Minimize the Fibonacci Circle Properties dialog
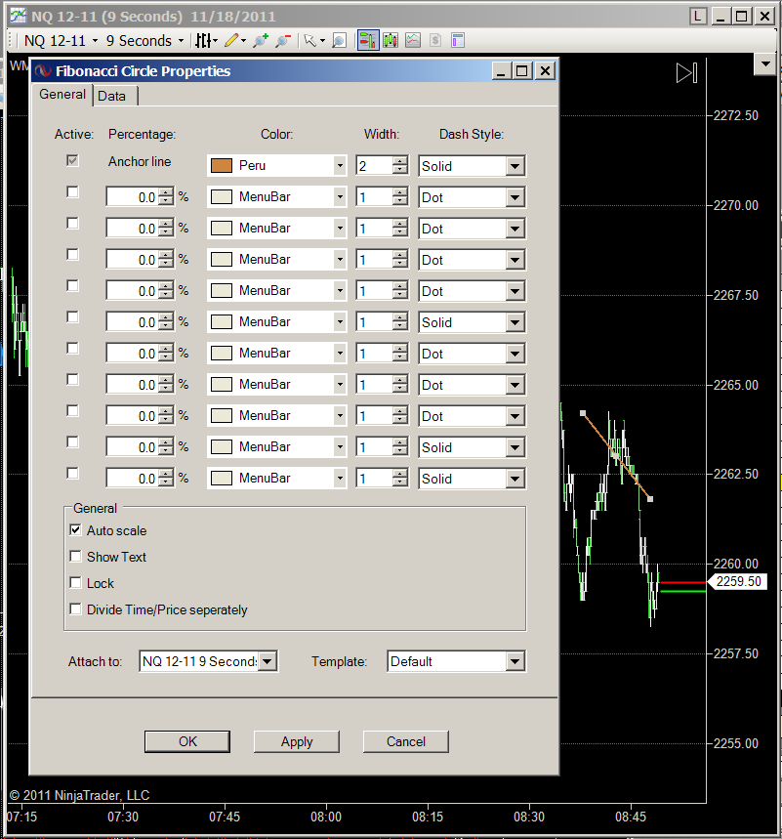The height and width of the screenshot is (839, 782). tap(501, 71)
